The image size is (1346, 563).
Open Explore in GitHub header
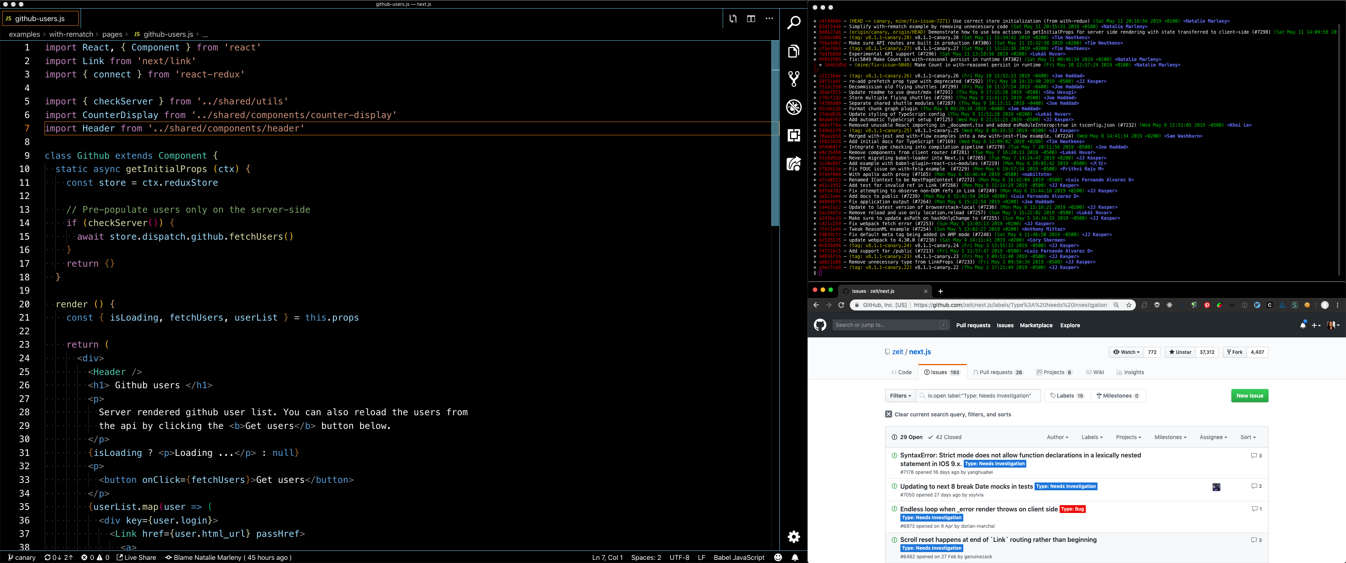(1070, 325)
